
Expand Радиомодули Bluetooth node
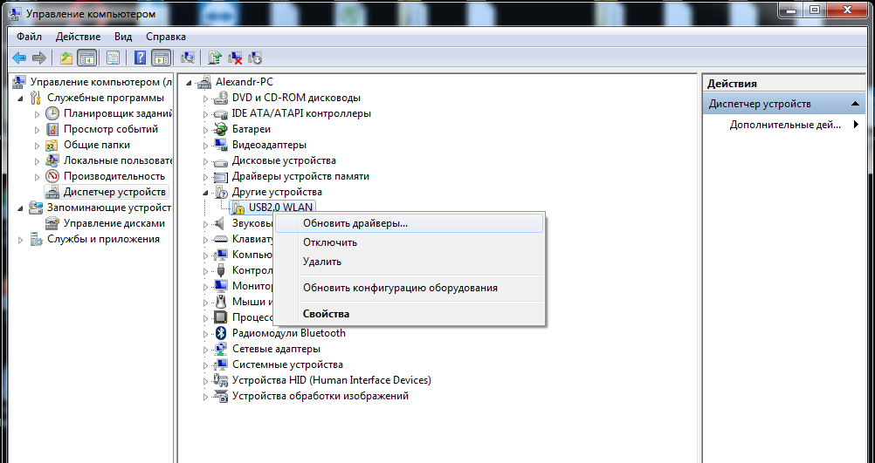click(x=207, y=334)
